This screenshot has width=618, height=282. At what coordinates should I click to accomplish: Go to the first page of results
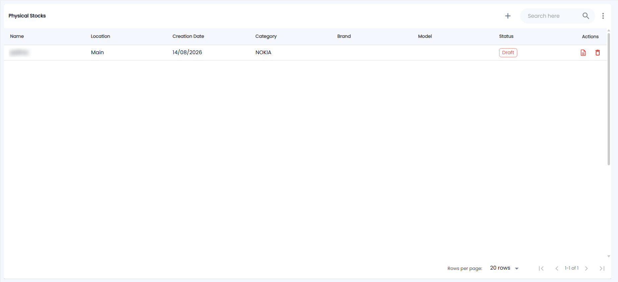click(541, 268)
